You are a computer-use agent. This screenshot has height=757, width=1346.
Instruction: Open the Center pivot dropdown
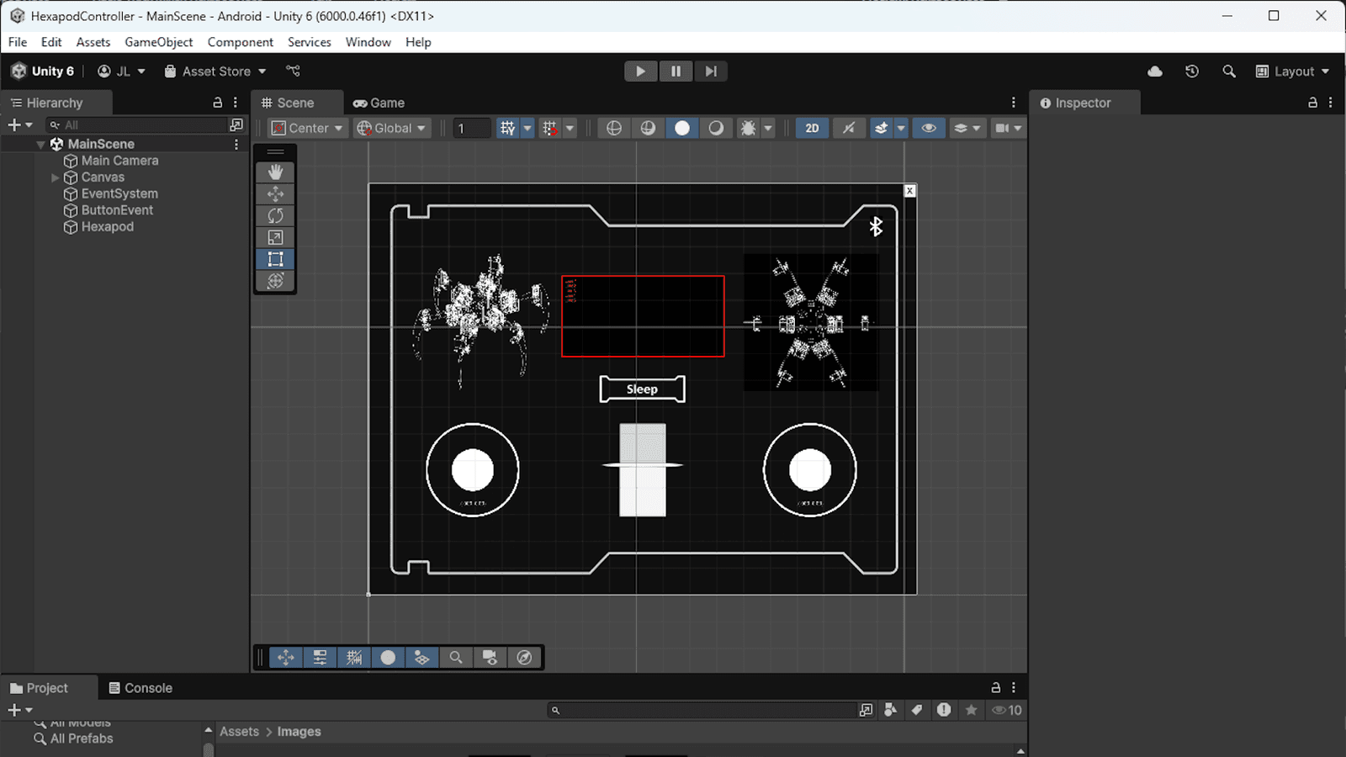(307, 128)
